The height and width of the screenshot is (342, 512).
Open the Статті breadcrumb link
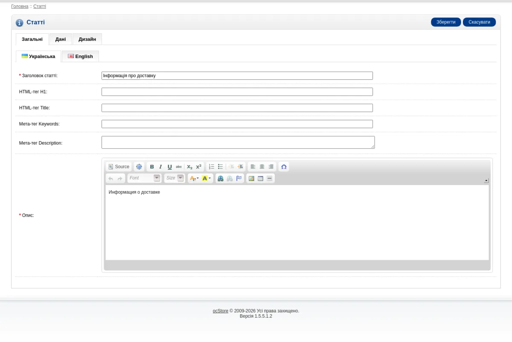pyautogui.click(x=40, y=6)
